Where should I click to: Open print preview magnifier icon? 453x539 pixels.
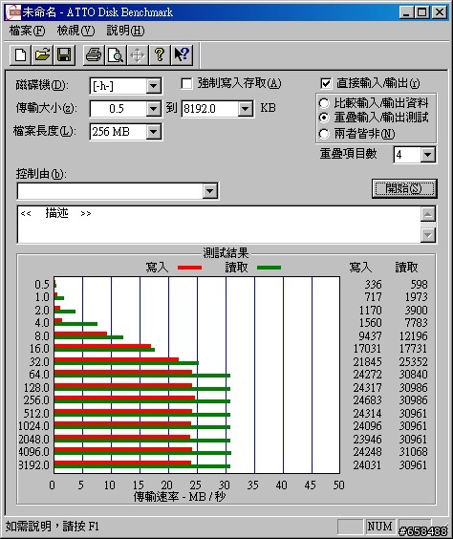[116, 54]
